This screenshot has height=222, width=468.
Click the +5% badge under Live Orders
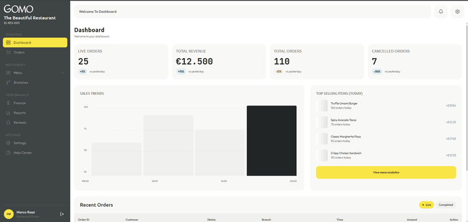click(83, 72)
